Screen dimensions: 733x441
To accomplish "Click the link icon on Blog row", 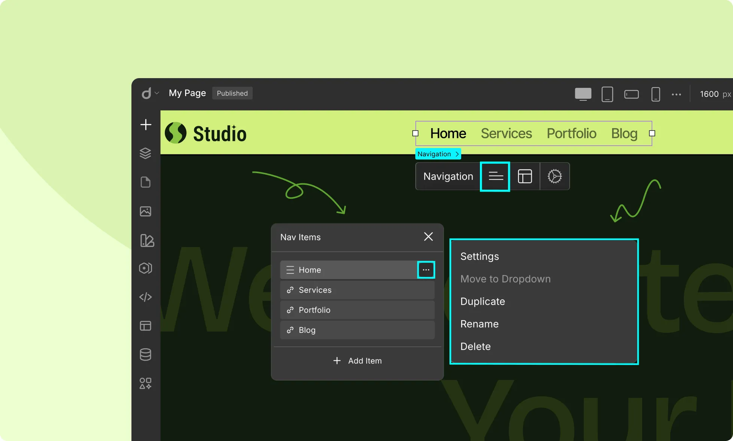I will [x=290, y=330].
